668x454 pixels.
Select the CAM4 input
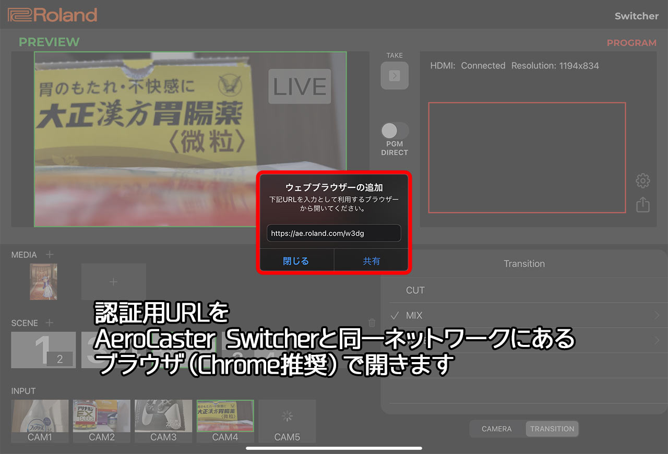[225, 421]
